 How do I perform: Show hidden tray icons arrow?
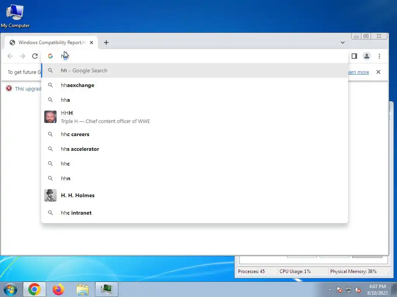330,290
